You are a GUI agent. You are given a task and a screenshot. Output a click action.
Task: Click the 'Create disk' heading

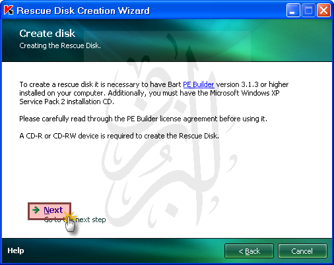[47, 34]
